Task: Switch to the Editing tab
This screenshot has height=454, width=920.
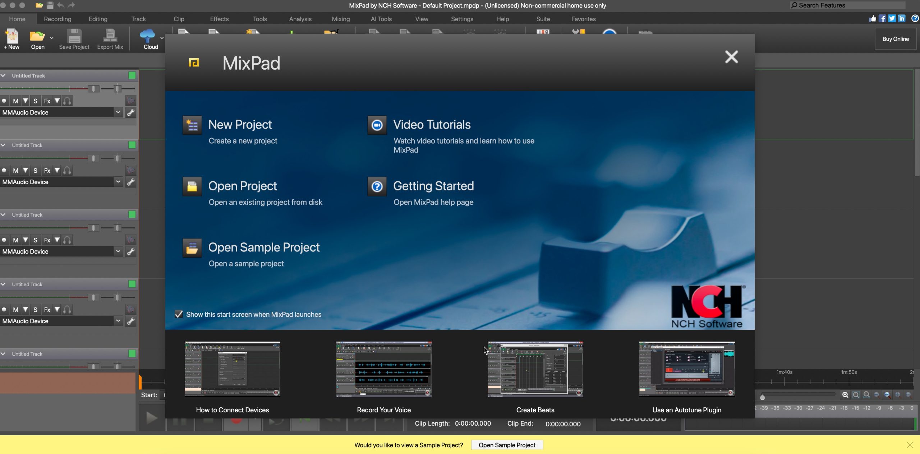Action: coord(98,19)
